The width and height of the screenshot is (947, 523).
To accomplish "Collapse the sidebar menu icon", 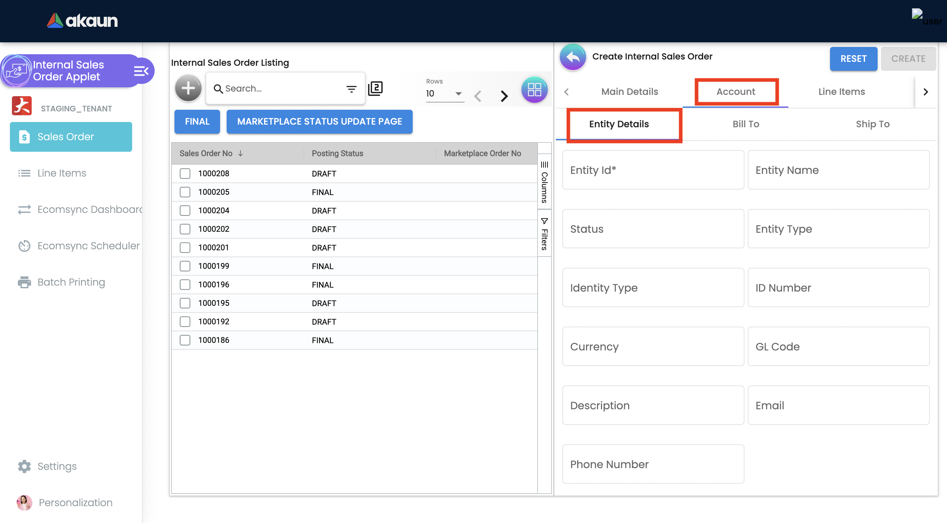I will tap(141, 71).
